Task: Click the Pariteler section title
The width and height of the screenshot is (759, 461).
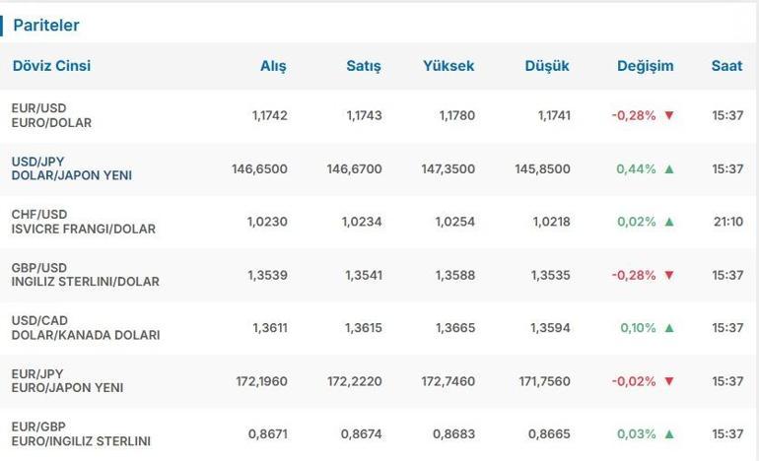Action: (x=46, y=26)
